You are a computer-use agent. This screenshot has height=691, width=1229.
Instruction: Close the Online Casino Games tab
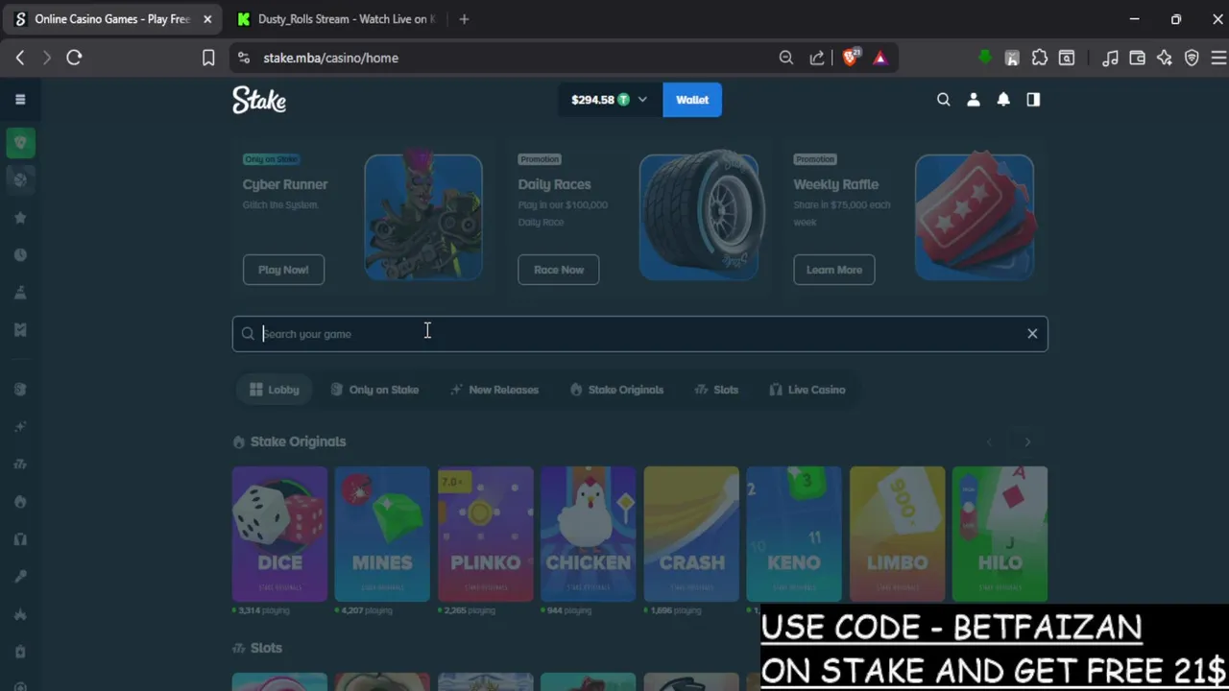tap(207, 19)
